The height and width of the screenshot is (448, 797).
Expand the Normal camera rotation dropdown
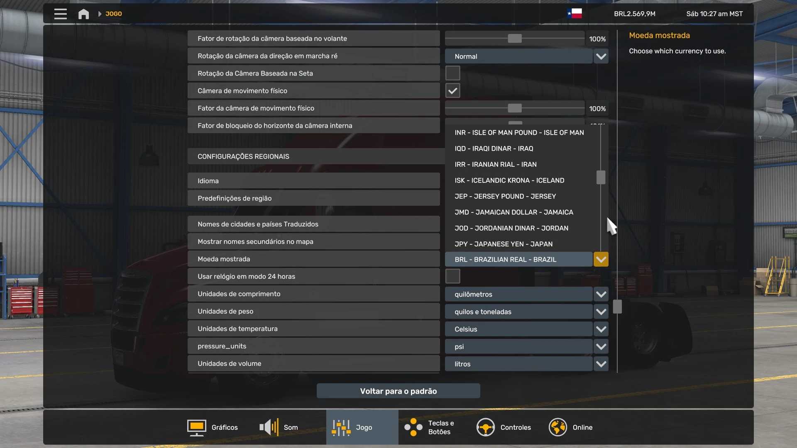pyautogui.click(x=601, y=56)
